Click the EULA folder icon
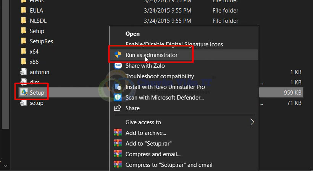313x171 pixels. (x=24, y=10)
